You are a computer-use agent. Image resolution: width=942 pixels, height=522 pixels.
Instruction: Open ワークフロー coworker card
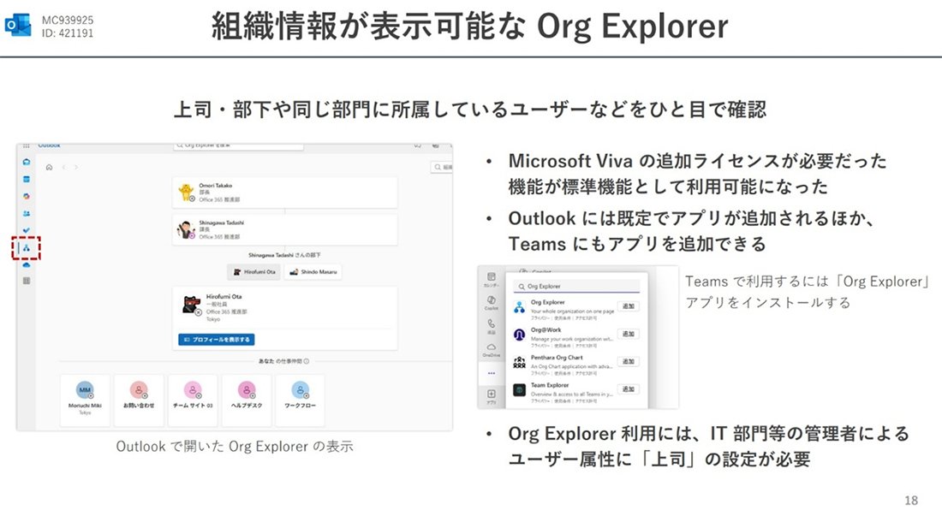point(300,400)
